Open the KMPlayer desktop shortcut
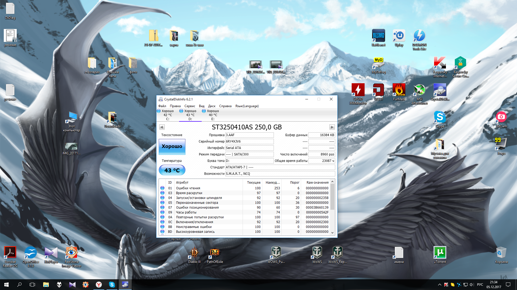Screen dimensions: 517x290 (51, 255)
